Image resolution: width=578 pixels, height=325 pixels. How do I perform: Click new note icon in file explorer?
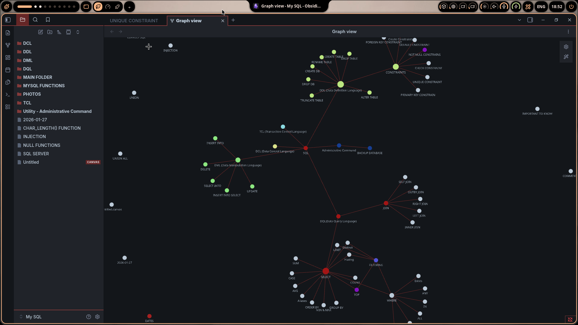[40, 32]
